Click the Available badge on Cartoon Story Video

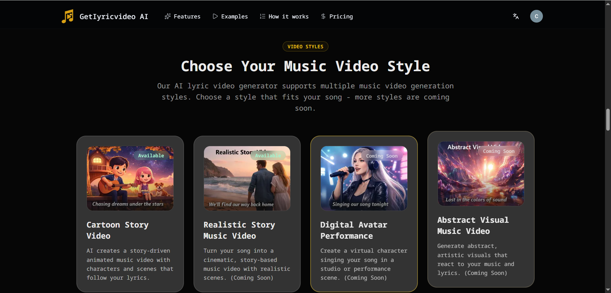tap(151, 155)
